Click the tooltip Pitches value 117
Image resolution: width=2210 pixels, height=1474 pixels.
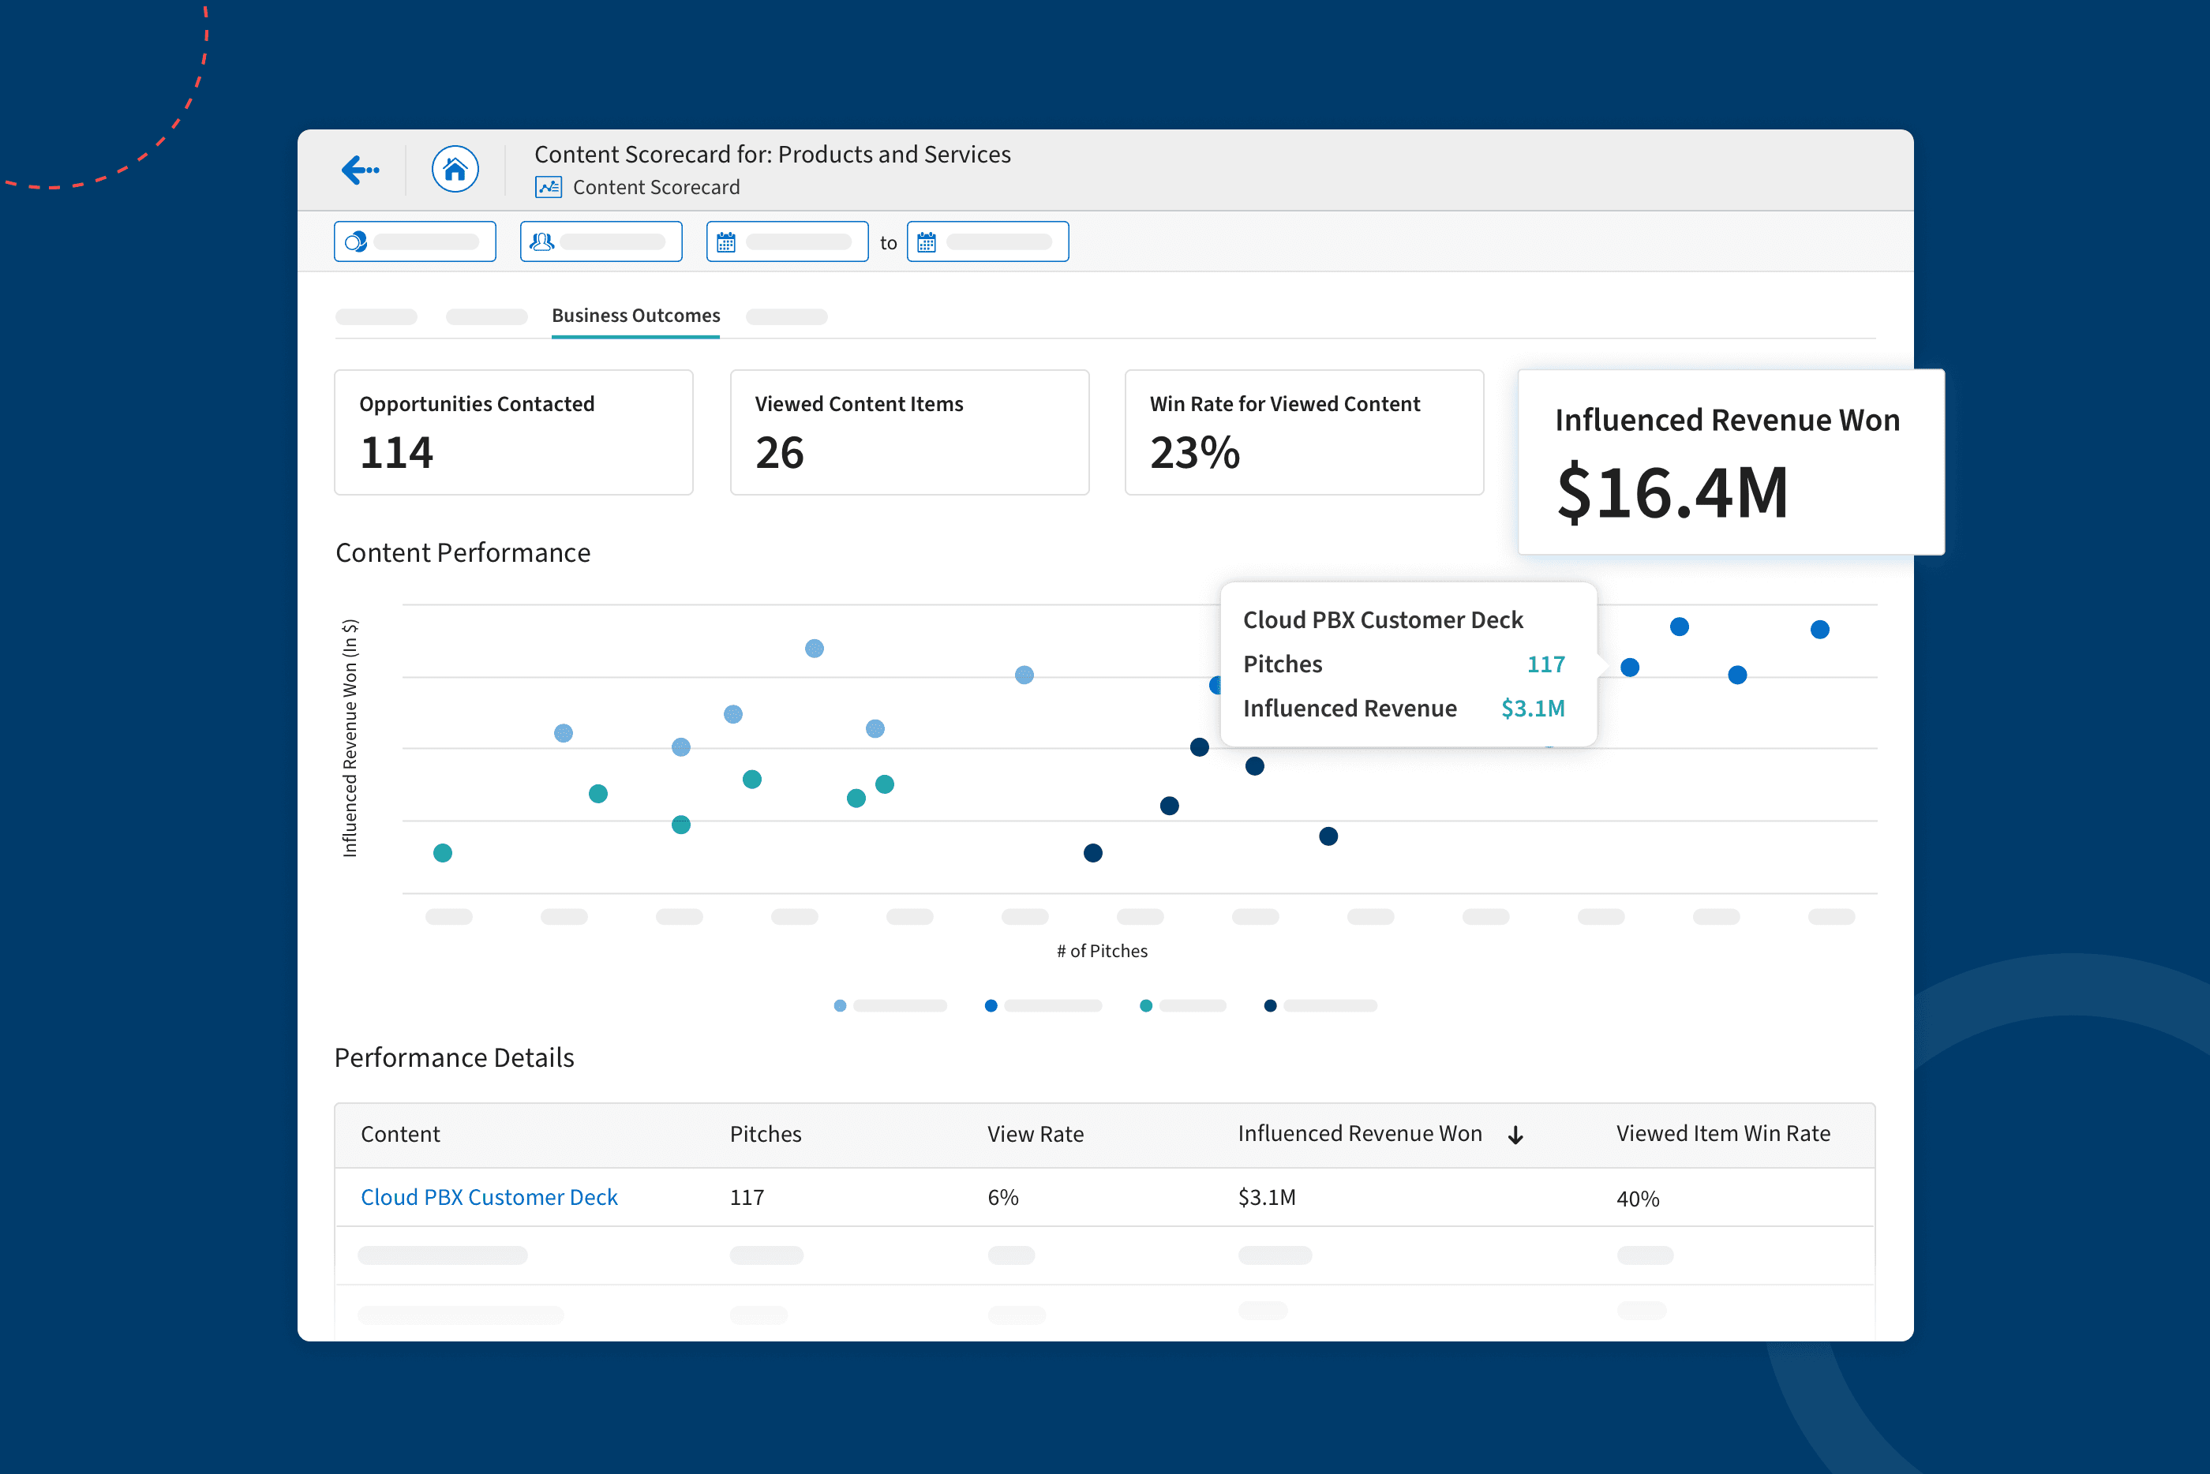point(1545,664)
